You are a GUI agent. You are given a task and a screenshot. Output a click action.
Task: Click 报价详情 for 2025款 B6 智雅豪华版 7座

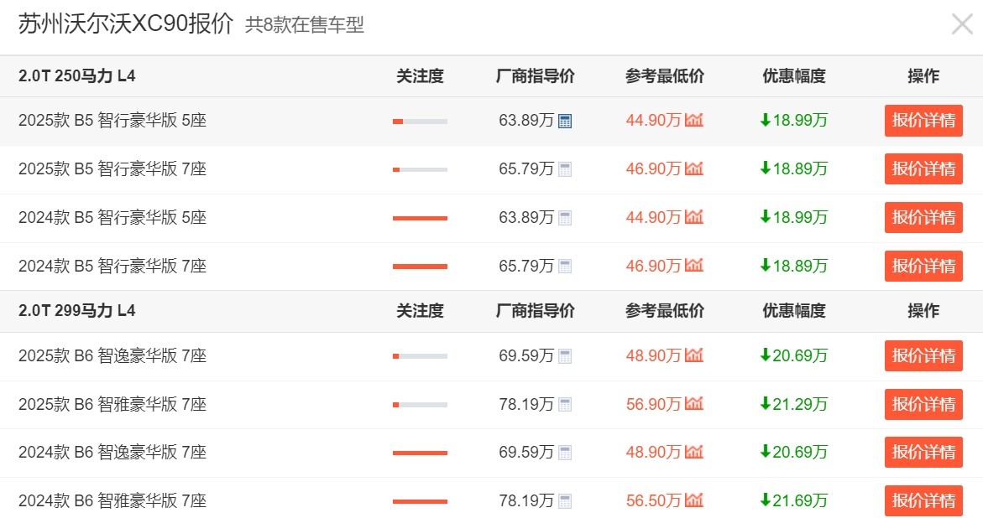[x=923, y=404]
